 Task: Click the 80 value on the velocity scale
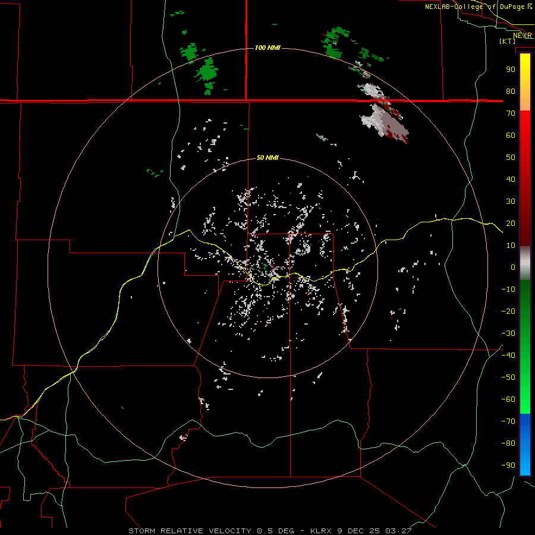point(511,92)
